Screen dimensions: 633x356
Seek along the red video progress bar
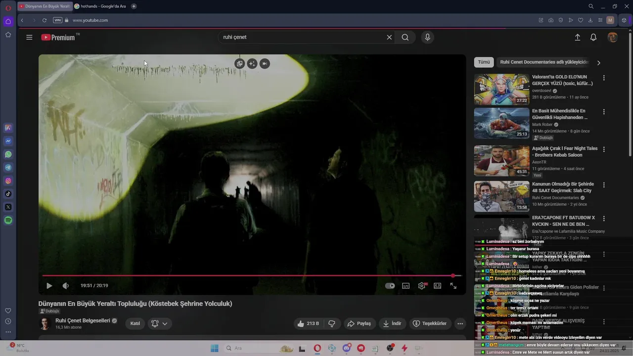(251, 275)
